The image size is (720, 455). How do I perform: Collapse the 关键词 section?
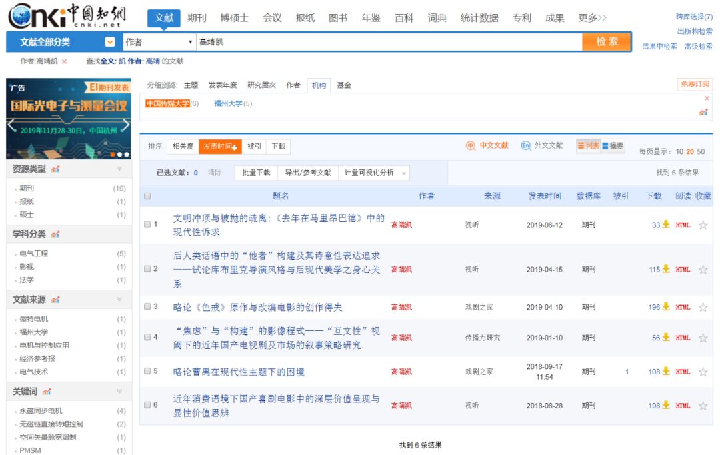pyautogui.click(x=119, y=391)
